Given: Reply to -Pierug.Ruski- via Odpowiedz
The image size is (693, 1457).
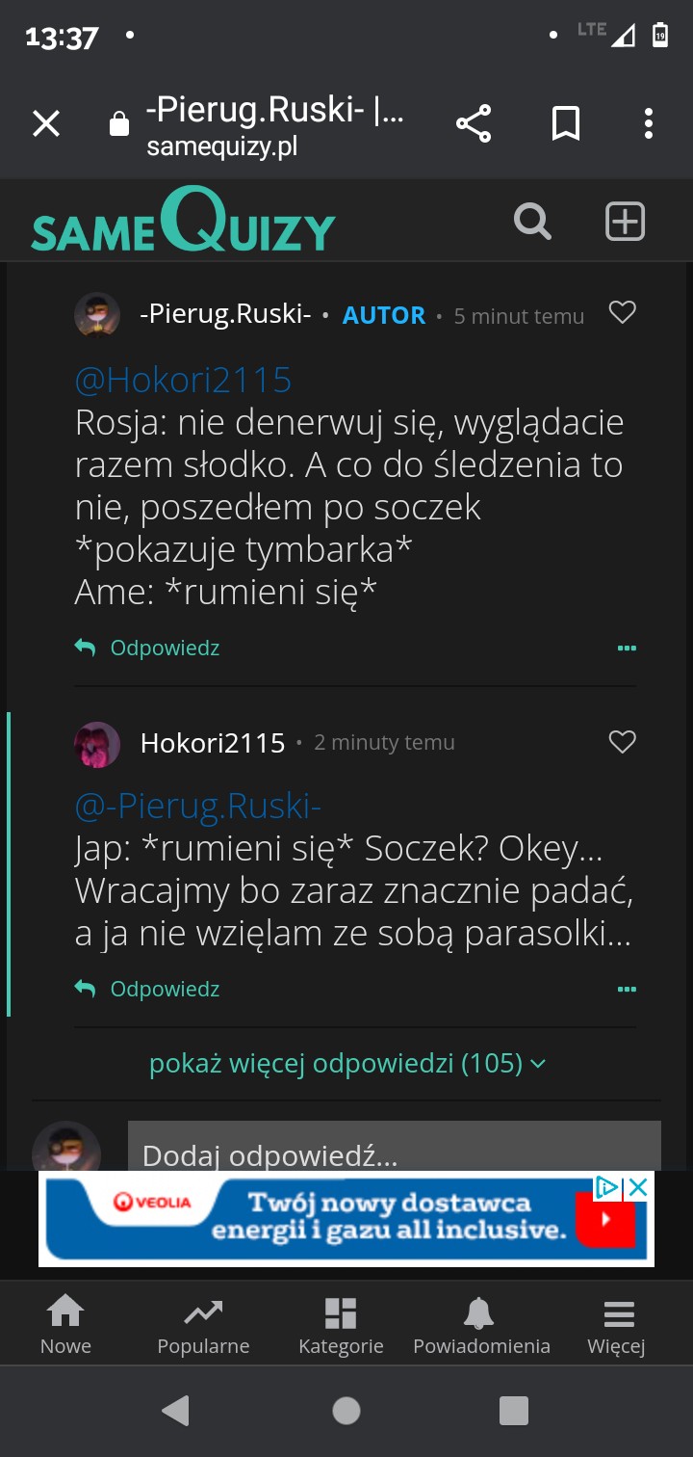Looking at the screenshot, I should click(x=164, y=649).
